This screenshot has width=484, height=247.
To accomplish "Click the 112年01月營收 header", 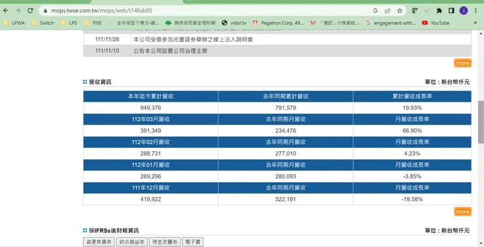I will click(x=150, y=165).
